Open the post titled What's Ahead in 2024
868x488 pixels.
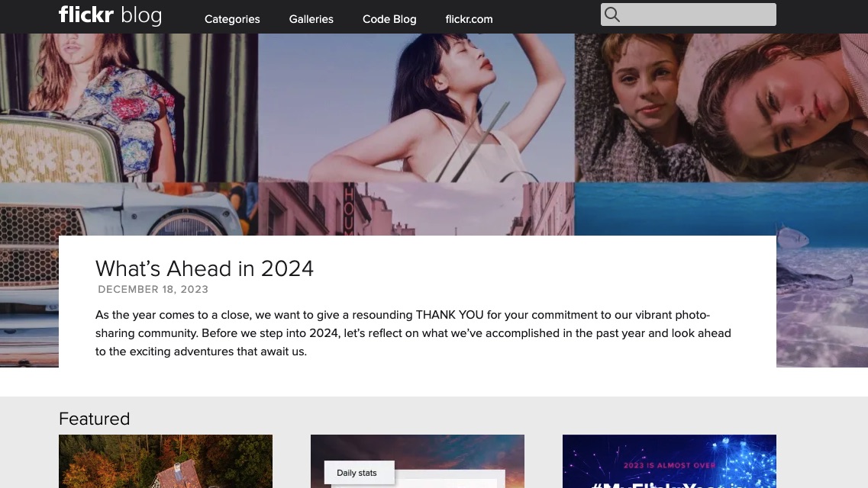pyautogui.click(x=204, y=268)
